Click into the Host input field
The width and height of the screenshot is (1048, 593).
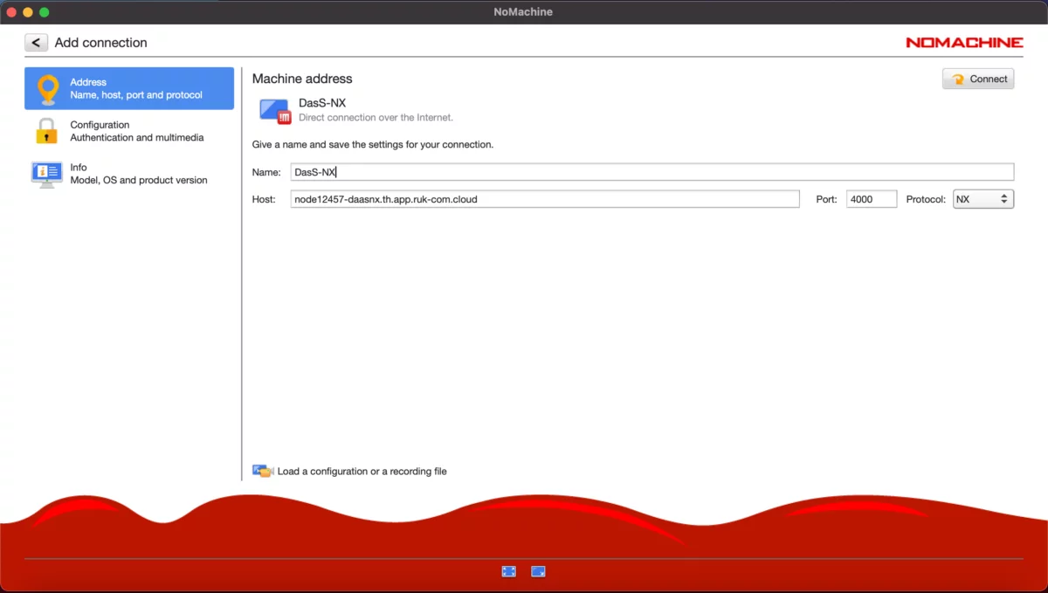click(x=545, y=199)
